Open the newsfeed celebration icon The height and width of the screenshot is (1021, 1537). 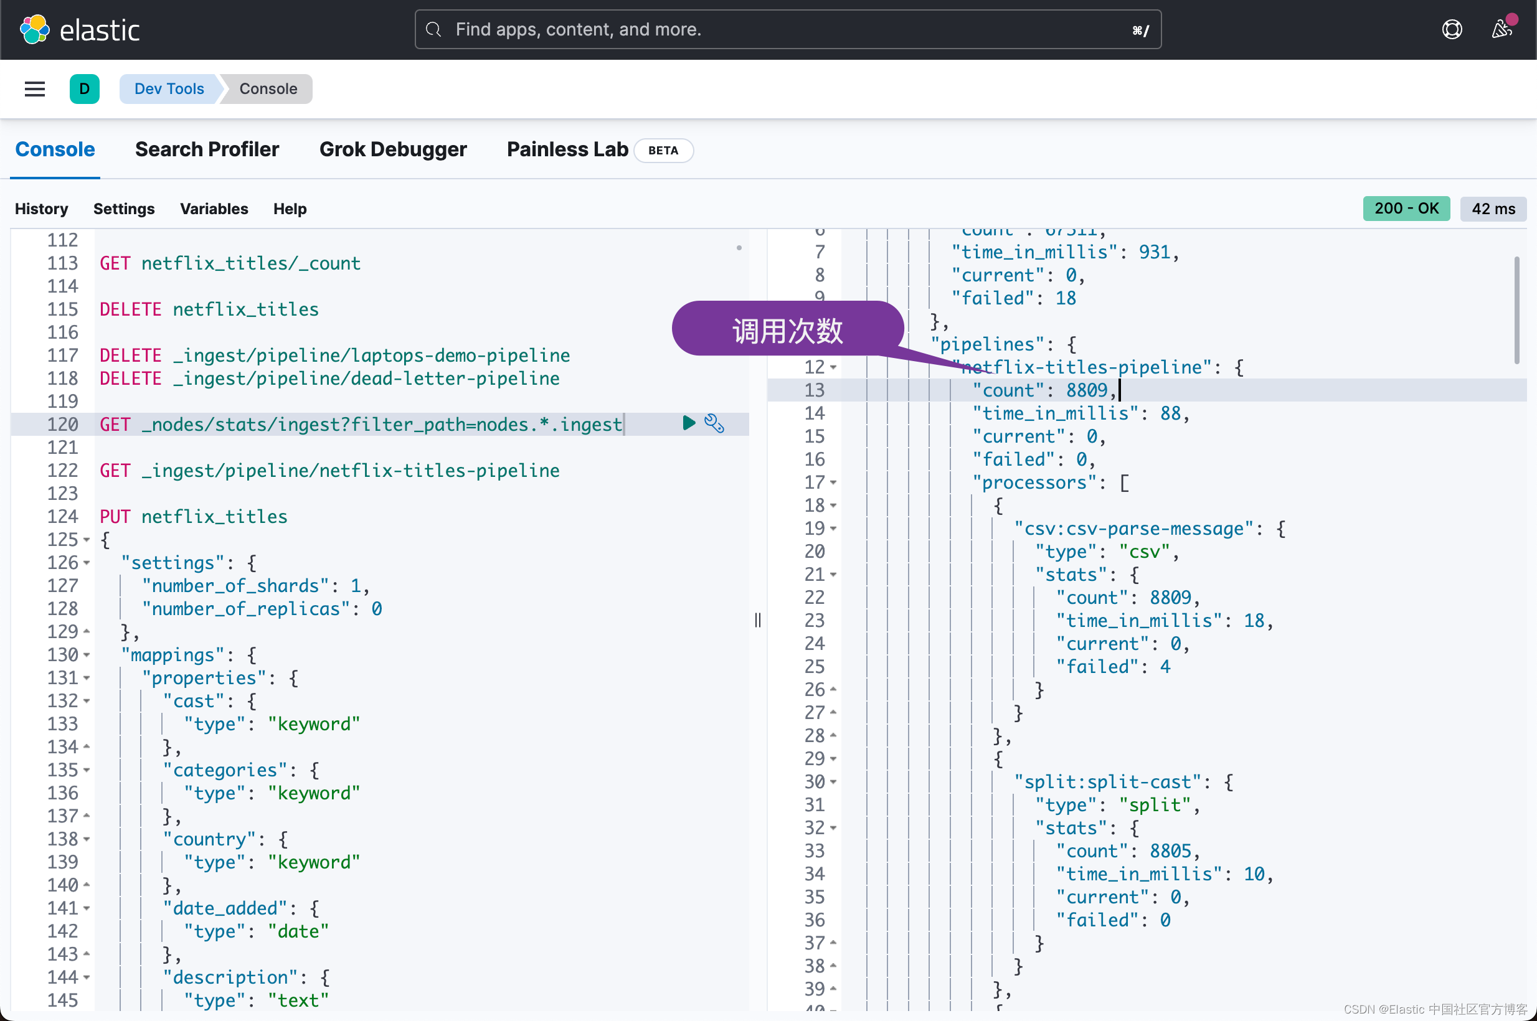[x=1501, y=29]
